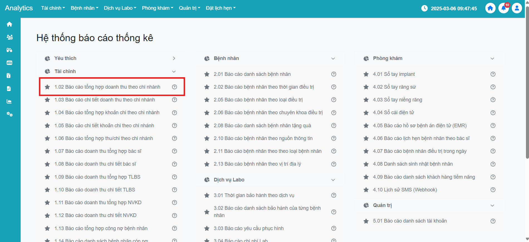Open 4.10 Lịch sử SMS (Webhook)
The width and height of the screenshot is (529, 242).
pyautogui.click(x=405, y=190)
